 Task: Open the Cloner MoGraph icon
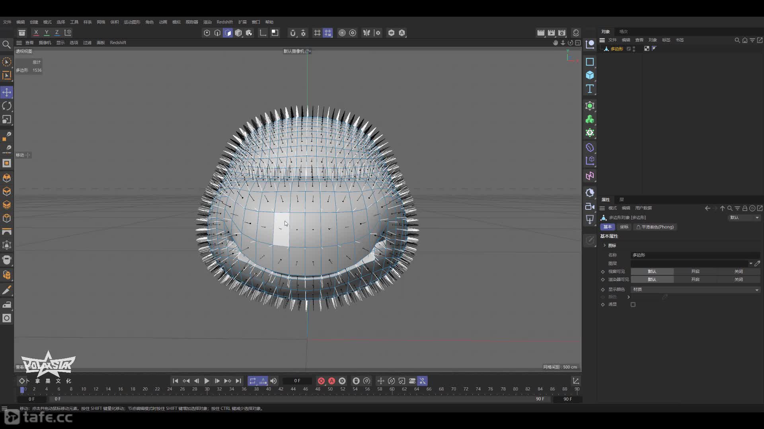pos(590,119)
